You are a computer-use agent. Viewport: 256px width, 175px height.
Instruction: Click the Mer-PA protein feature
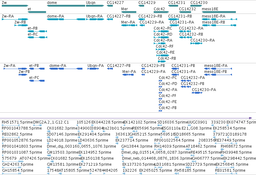[128, 75]
